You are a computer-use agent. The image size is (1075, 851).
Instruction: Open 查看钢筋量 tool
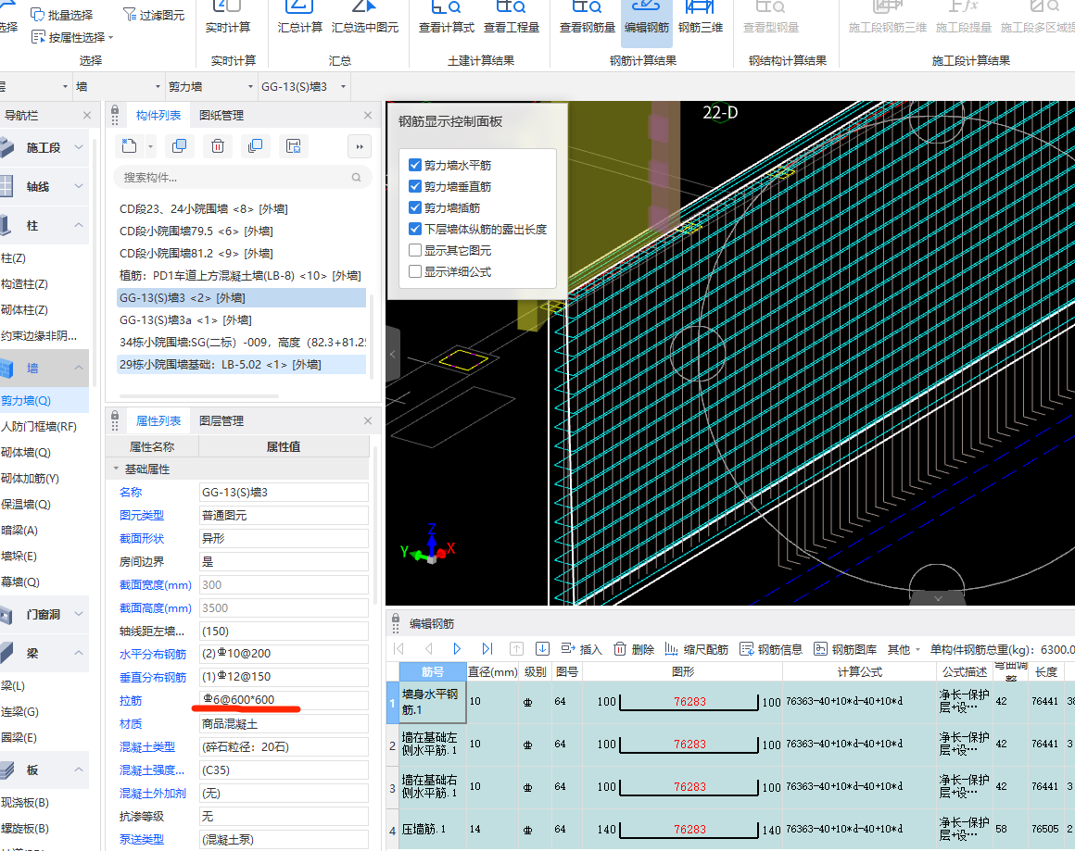(x=587, y=17)
